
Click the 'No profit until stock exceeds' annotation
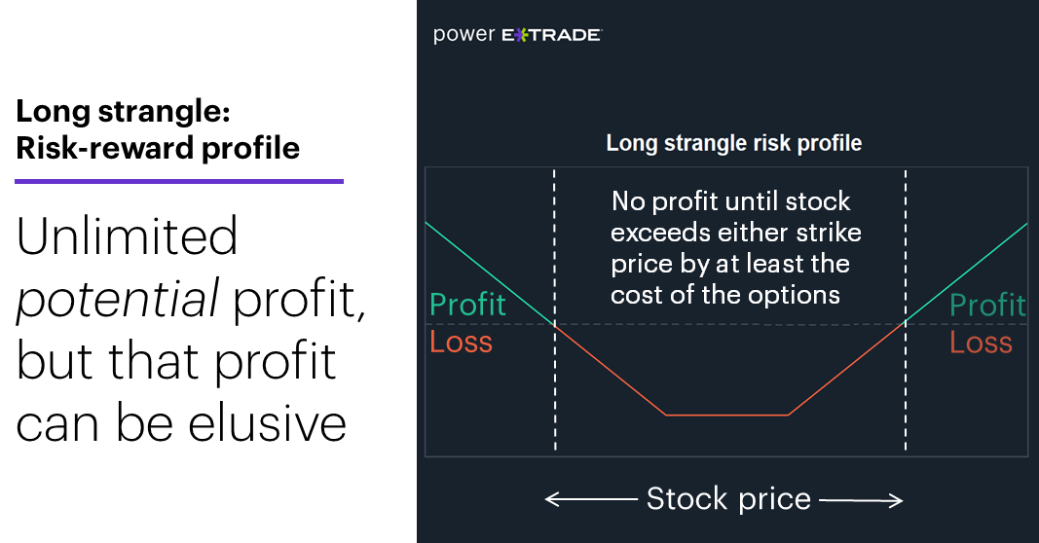735,248
